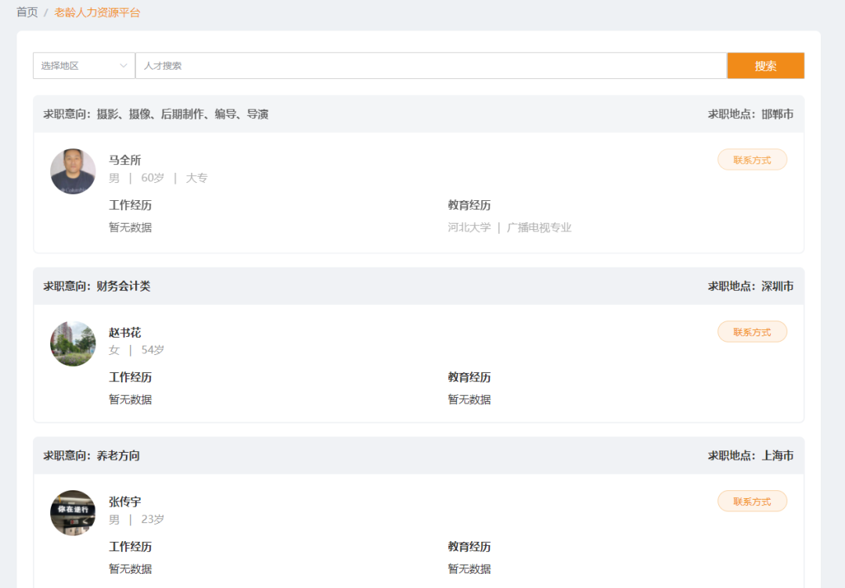Click the dropdown chevron arrow in region selector
This screenshot has height=588, width=845.
pyautogui.click(x=123, y=66)
